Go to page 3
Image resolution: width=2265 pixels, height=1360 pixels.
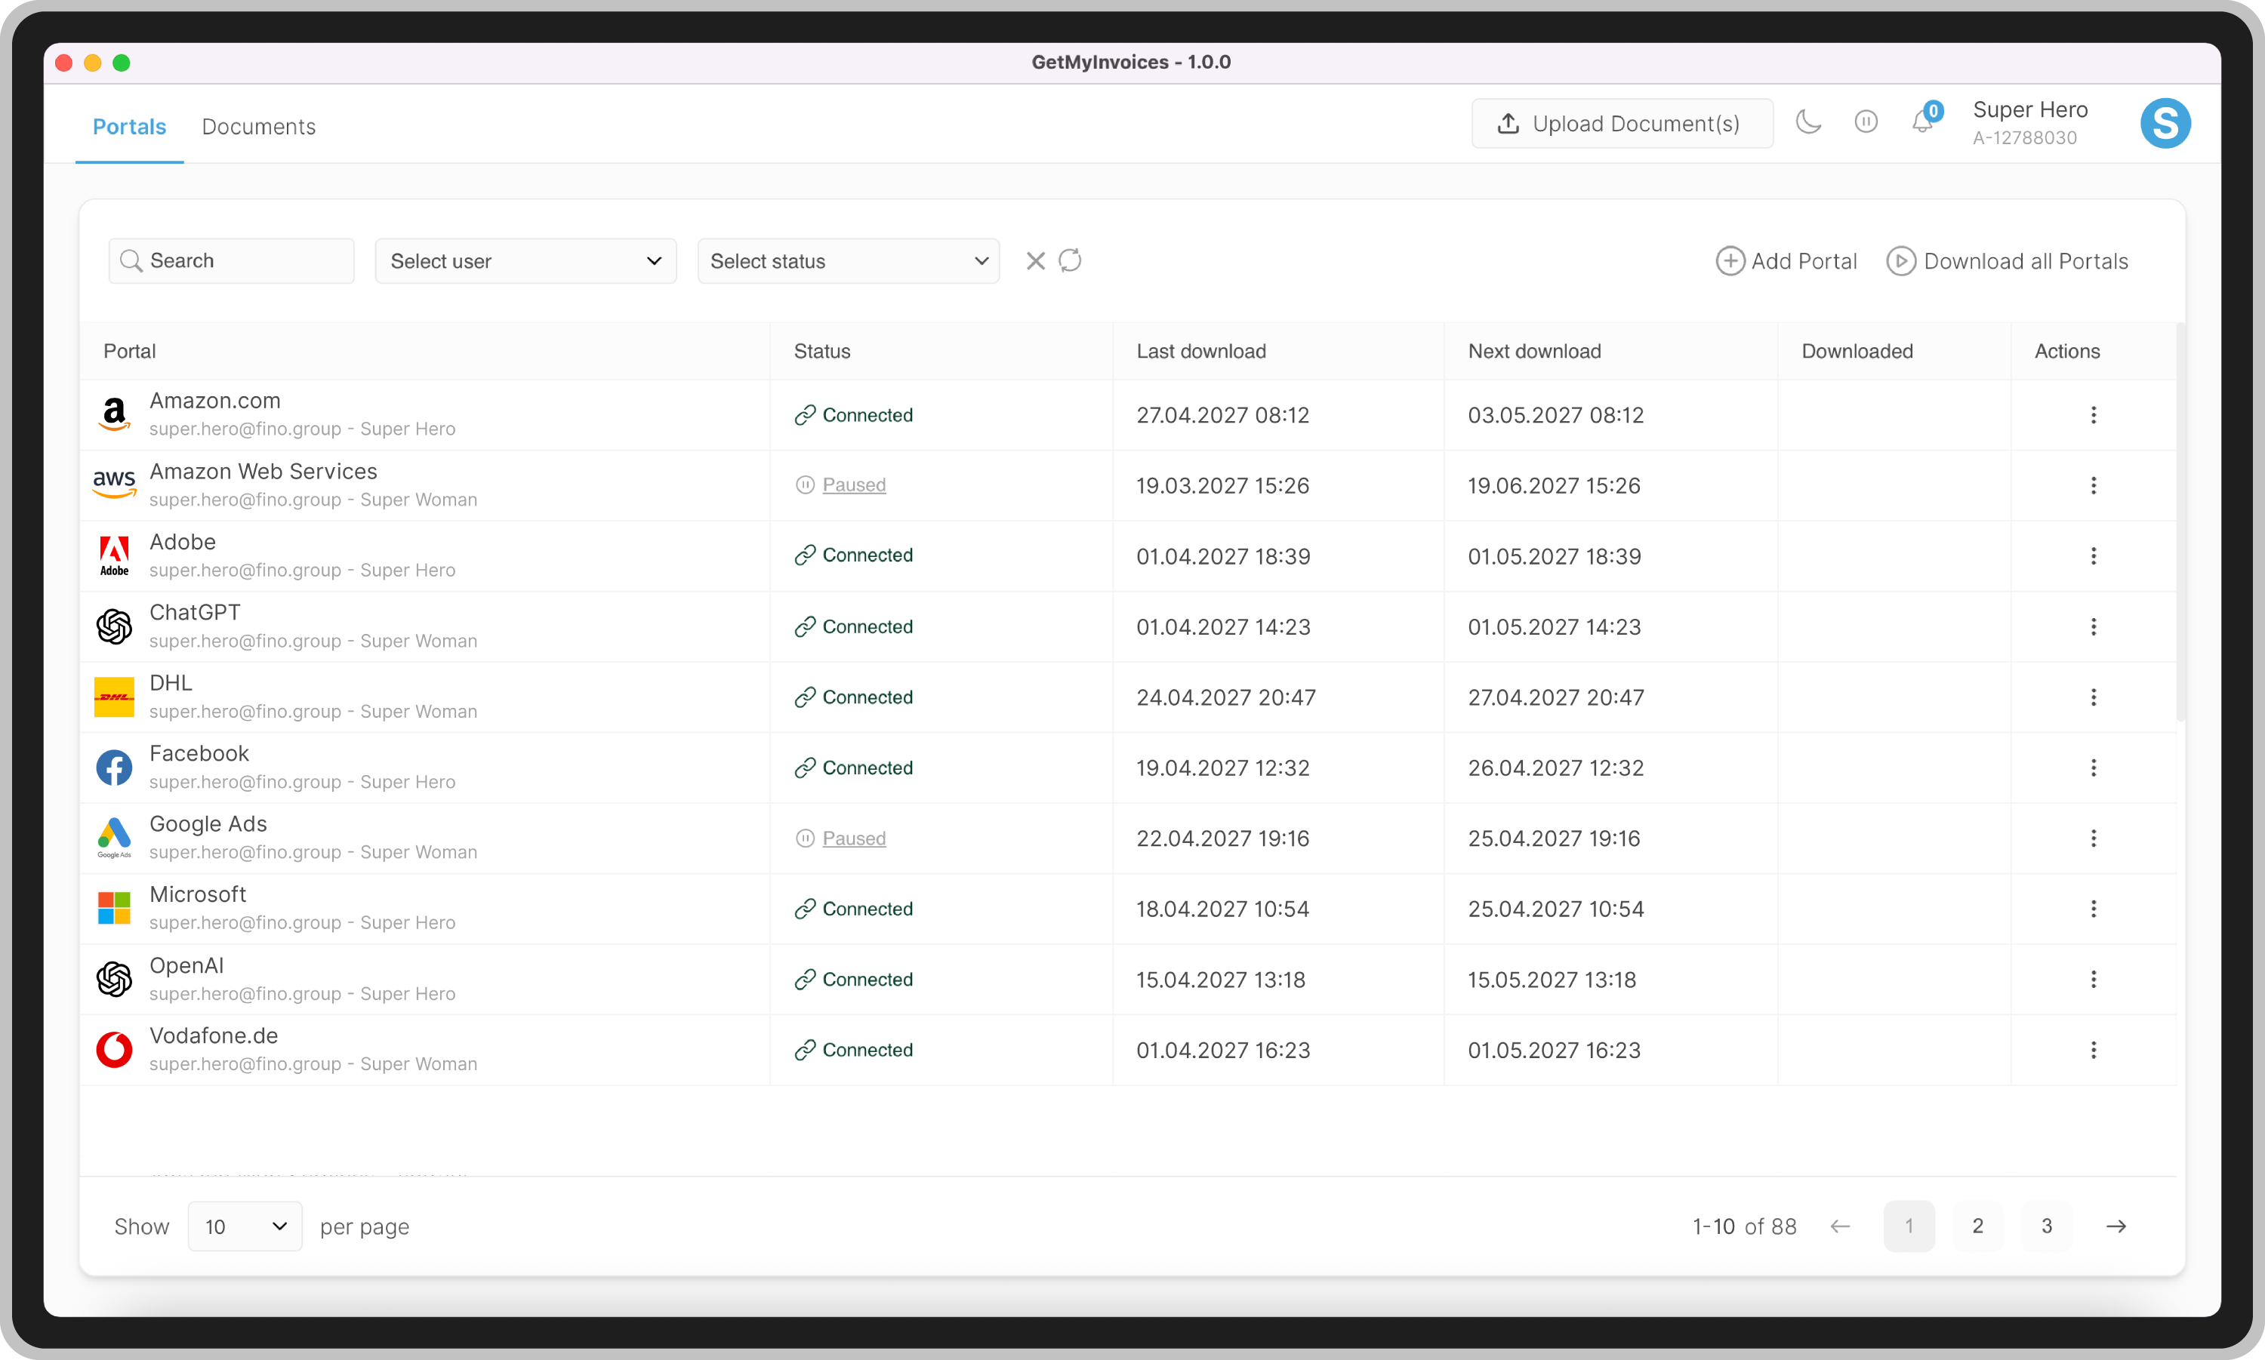tap(2046, 1226)
